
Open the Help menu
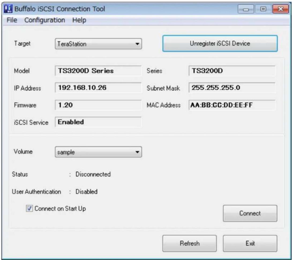point(79,20)
